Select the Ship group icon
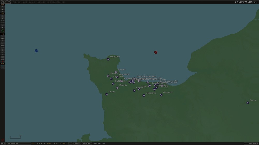The height and width of the screenshot is (145, 259). [3, 41]
